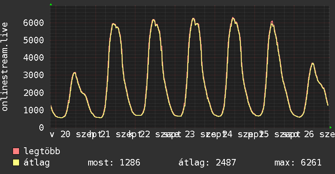Select the átlag legend label beside yellow swatch

[x=37, y=163]
